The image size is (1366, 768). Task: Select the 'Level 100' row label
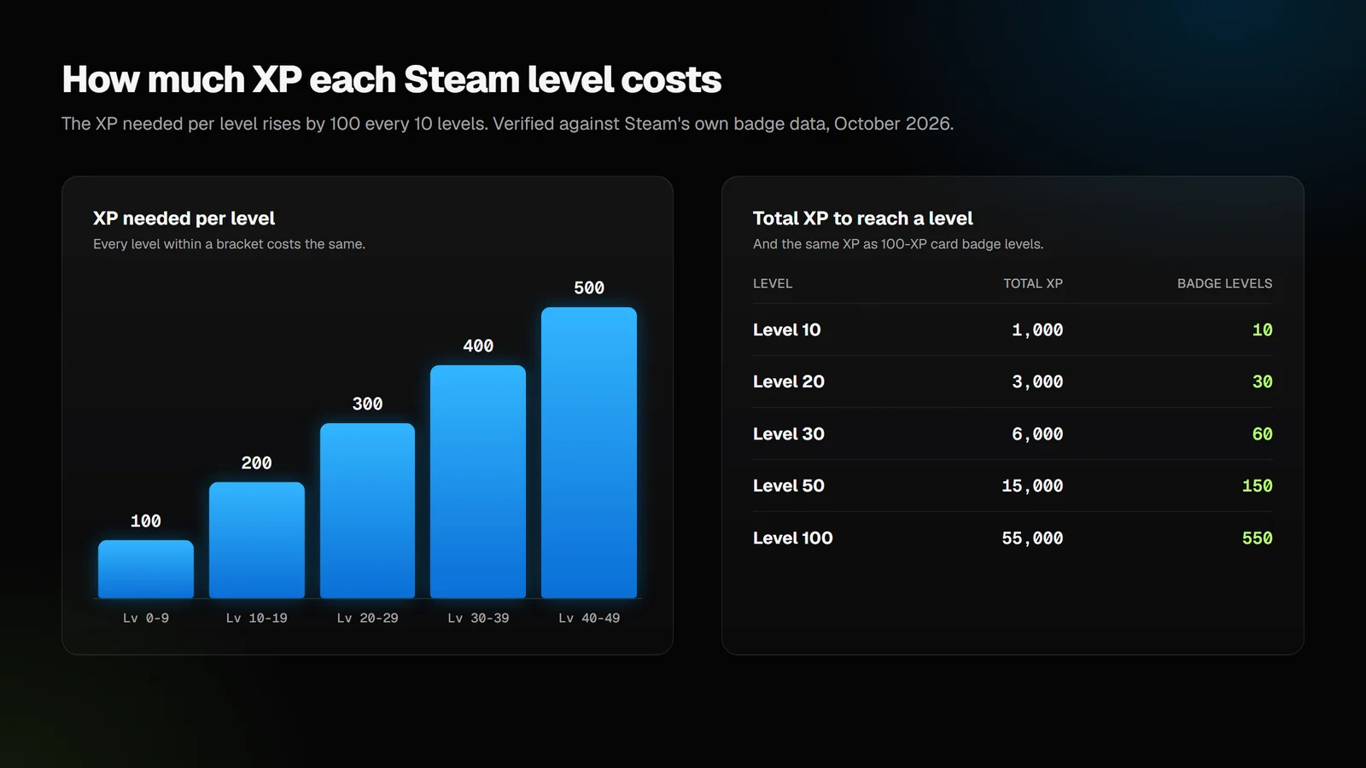[x=793, y=538]
